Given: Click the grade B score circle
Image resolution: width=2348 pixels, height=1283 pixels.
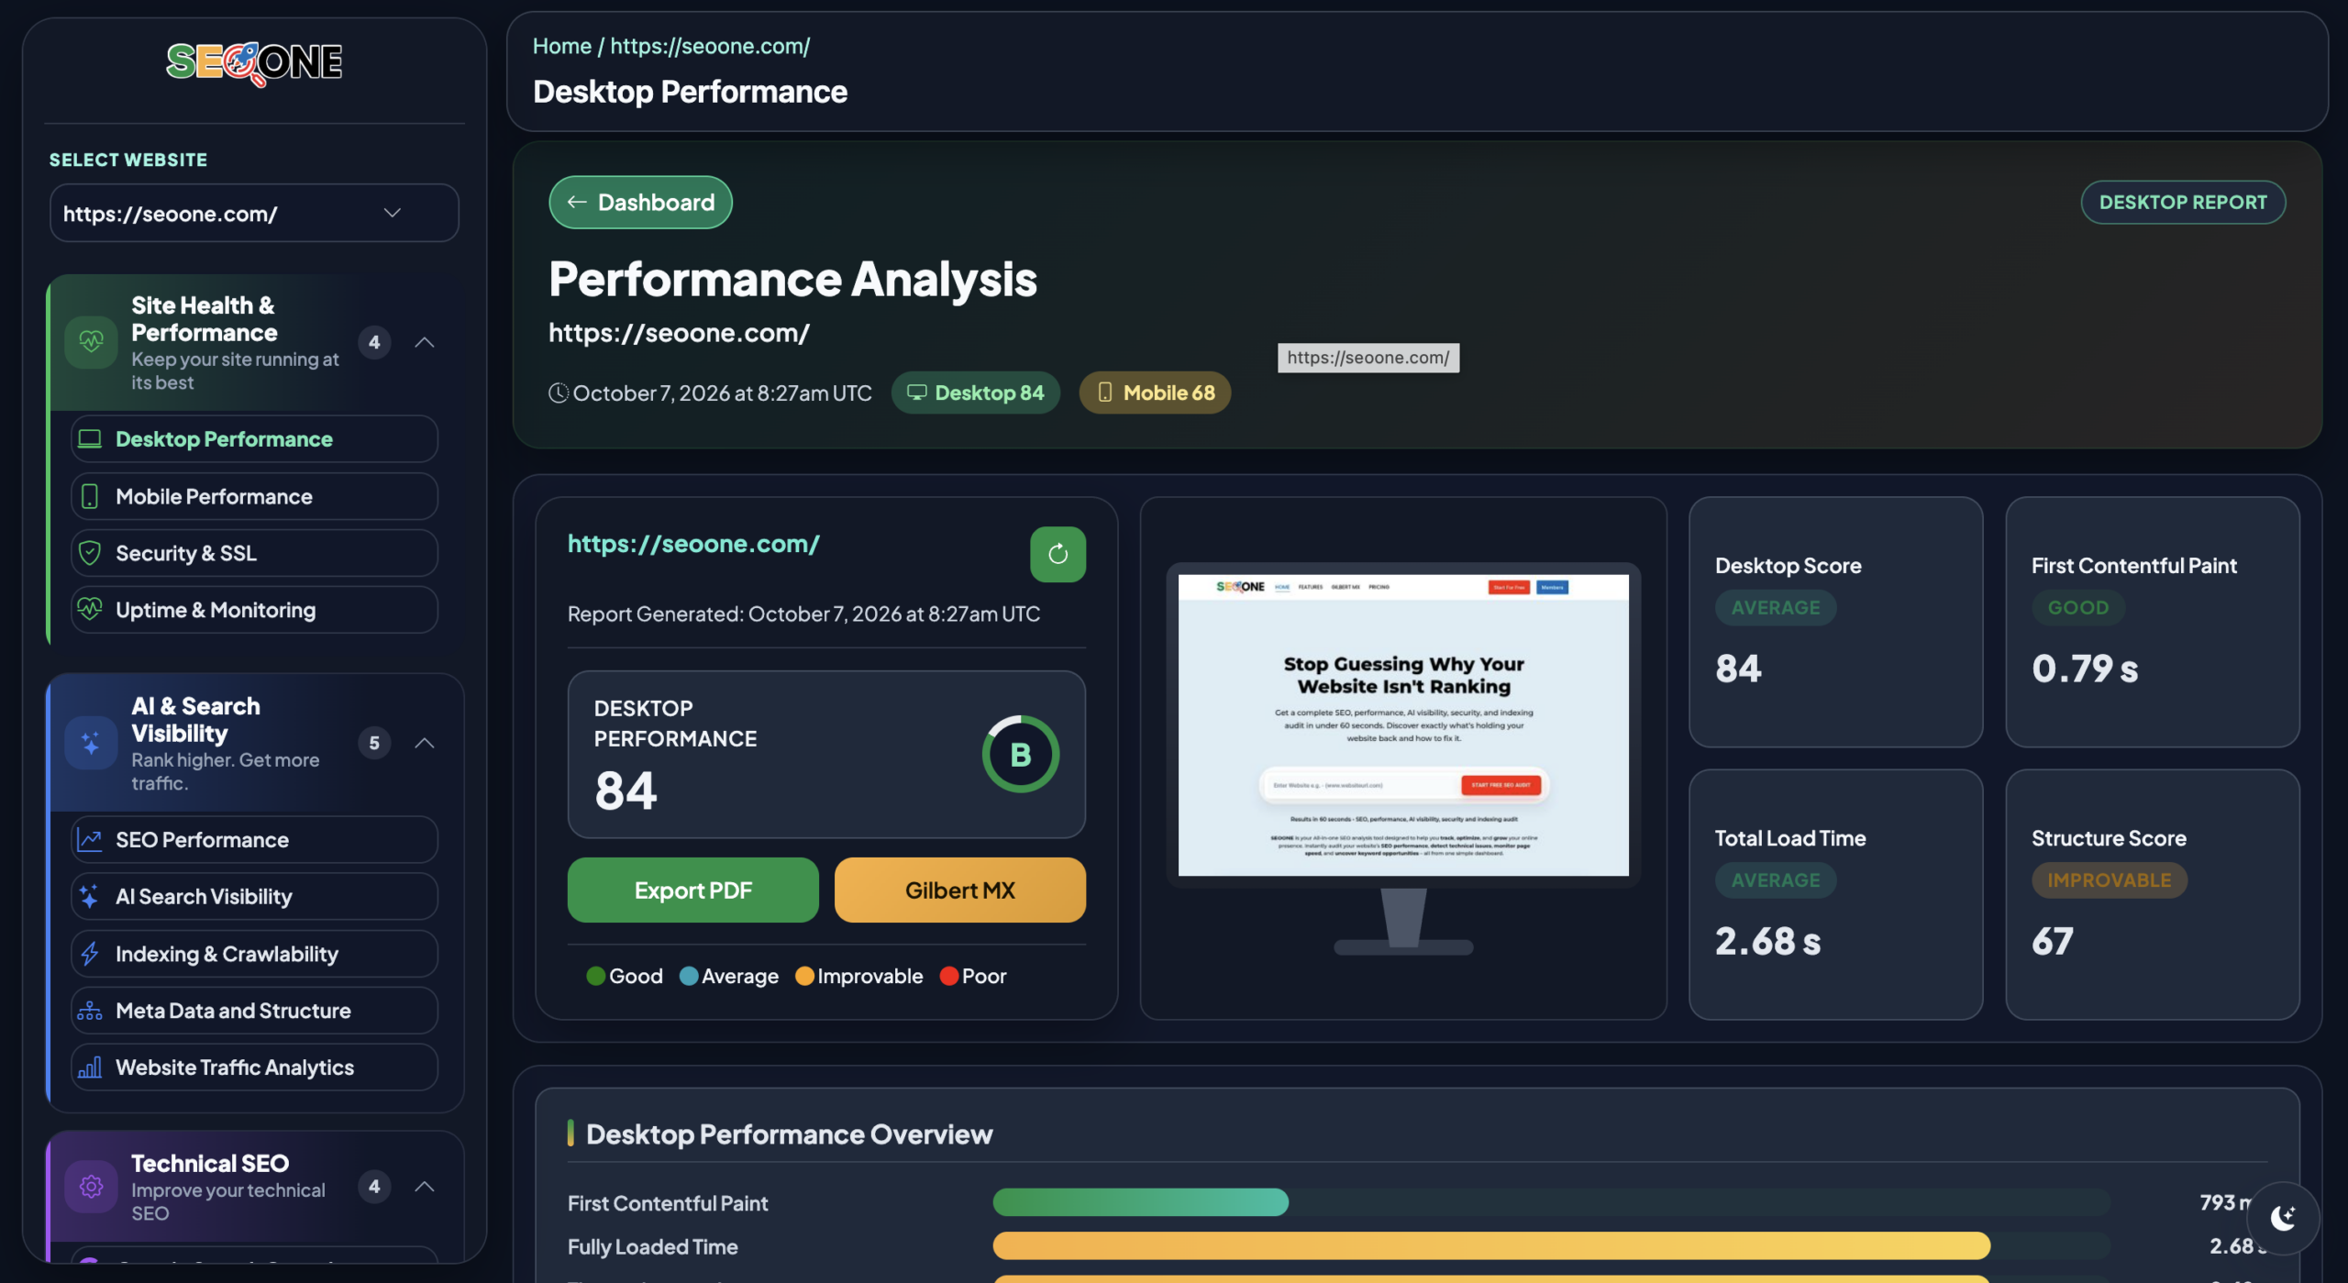Looking at the screenshot, I should click(1021, 754).
